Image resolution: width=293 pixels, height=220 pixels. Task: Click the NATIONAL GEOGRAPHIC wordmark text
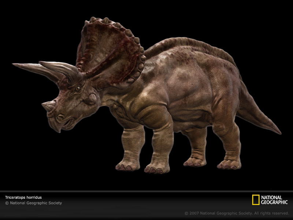tap(274, 200)
